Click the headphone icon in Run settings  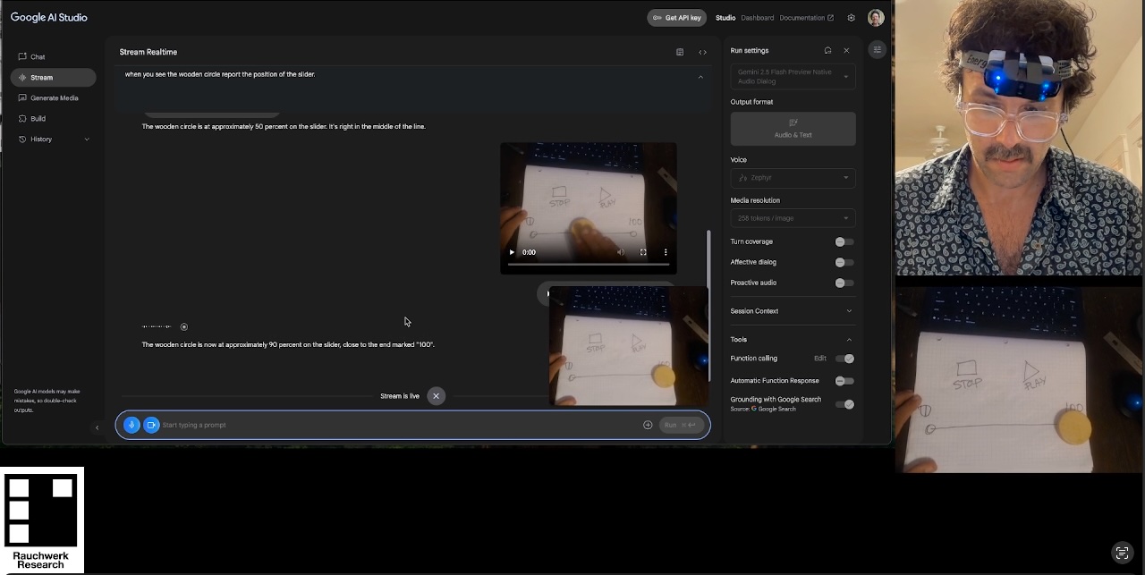pyautogui.click(x=827, y=50)
